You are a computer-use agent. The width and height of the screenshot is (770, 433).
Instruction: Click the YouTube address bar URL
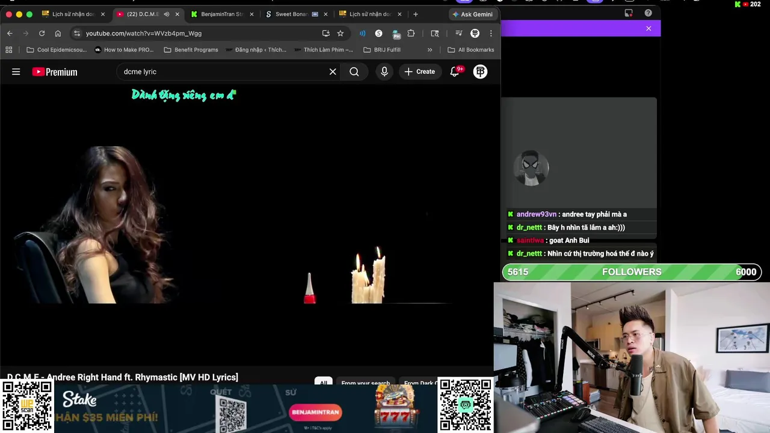144,33
